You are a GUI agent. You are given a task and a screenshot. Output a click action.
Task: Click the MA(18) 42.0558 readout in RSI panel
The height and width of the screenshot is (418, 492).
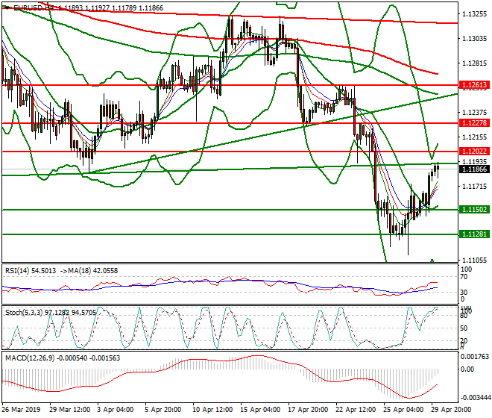[x=93, y=271]
